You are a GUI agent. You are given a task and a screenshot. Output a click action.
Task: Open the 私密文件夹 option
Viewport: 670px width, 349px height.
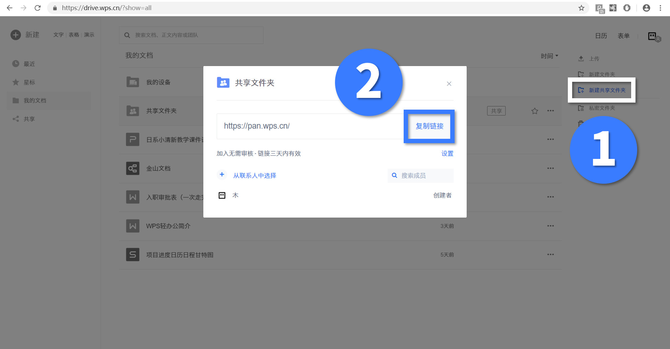(601, 108)
